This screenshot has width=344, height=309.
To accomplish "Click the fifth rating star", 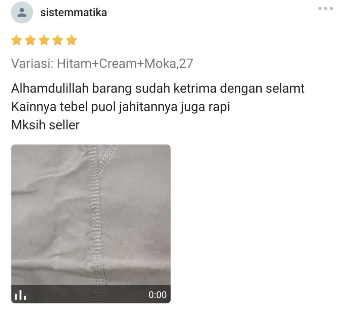I will pyautogui.click(x=72, y=40).
